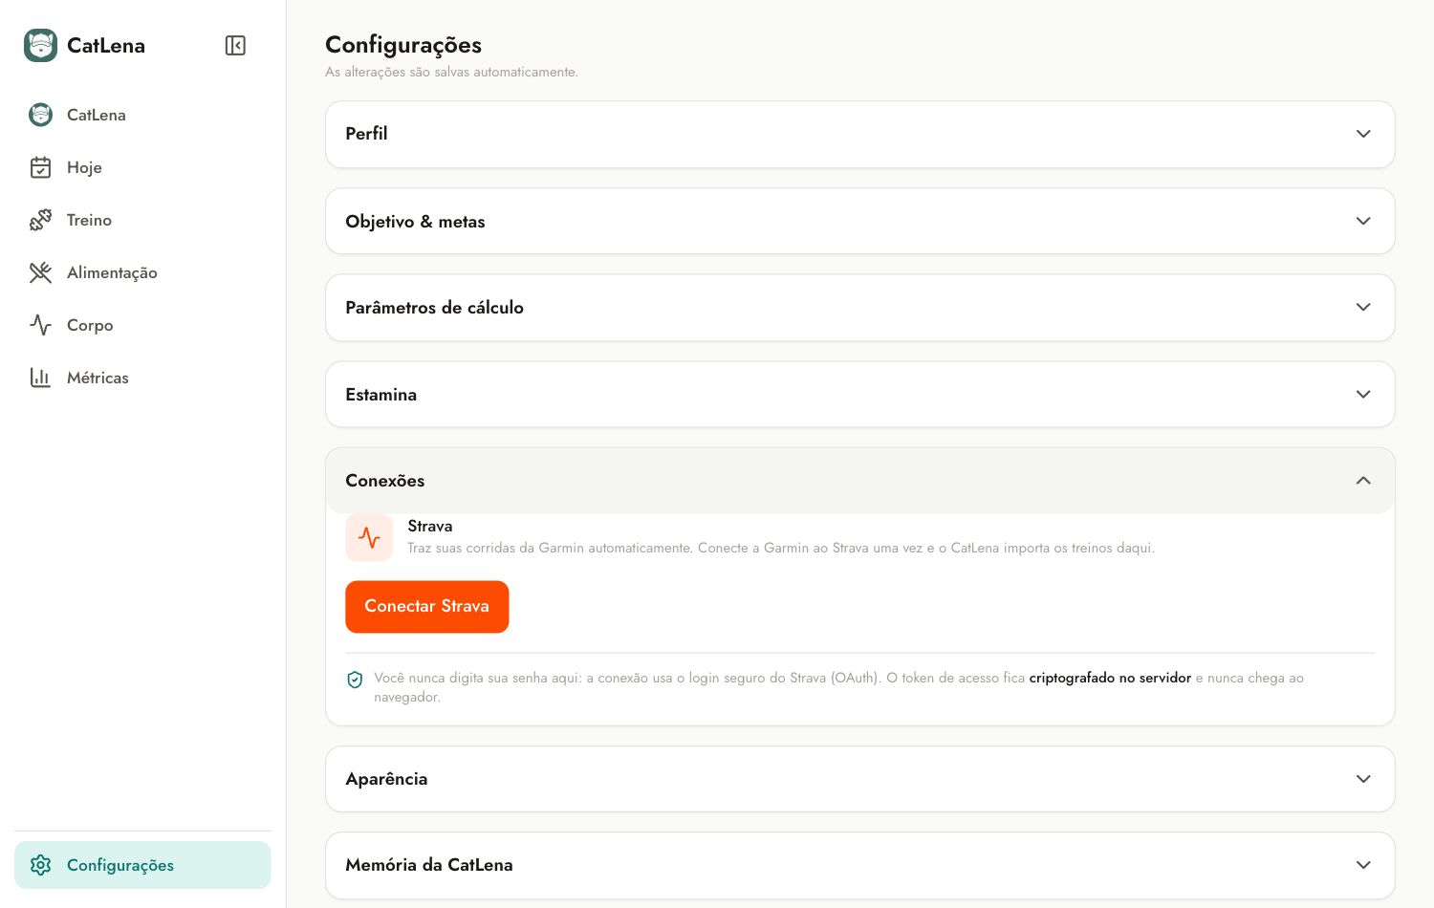This screenshot has height=908, width=1434.
Task: Click the dumbbell icon for Treino
Action: (x=40, y=220)
